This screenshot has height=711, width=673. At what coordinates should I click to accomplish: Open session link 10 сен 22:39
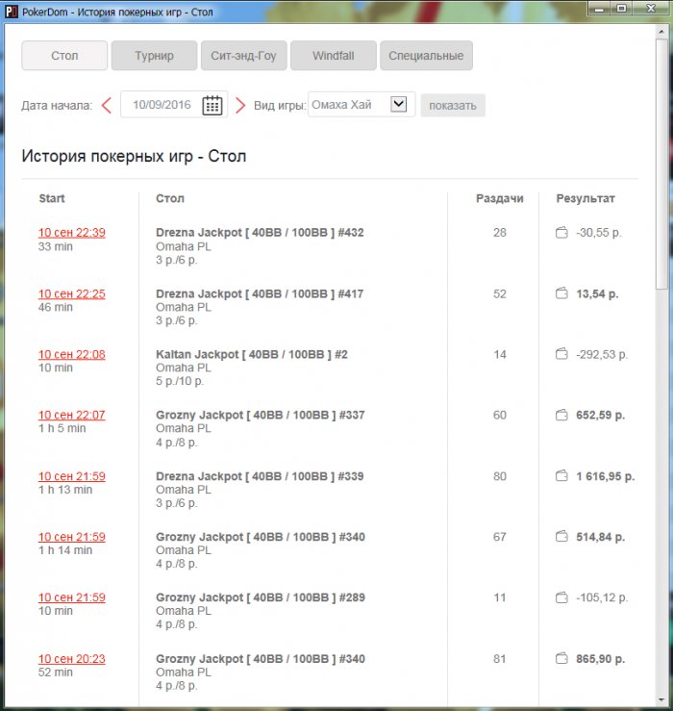point(71,233)
